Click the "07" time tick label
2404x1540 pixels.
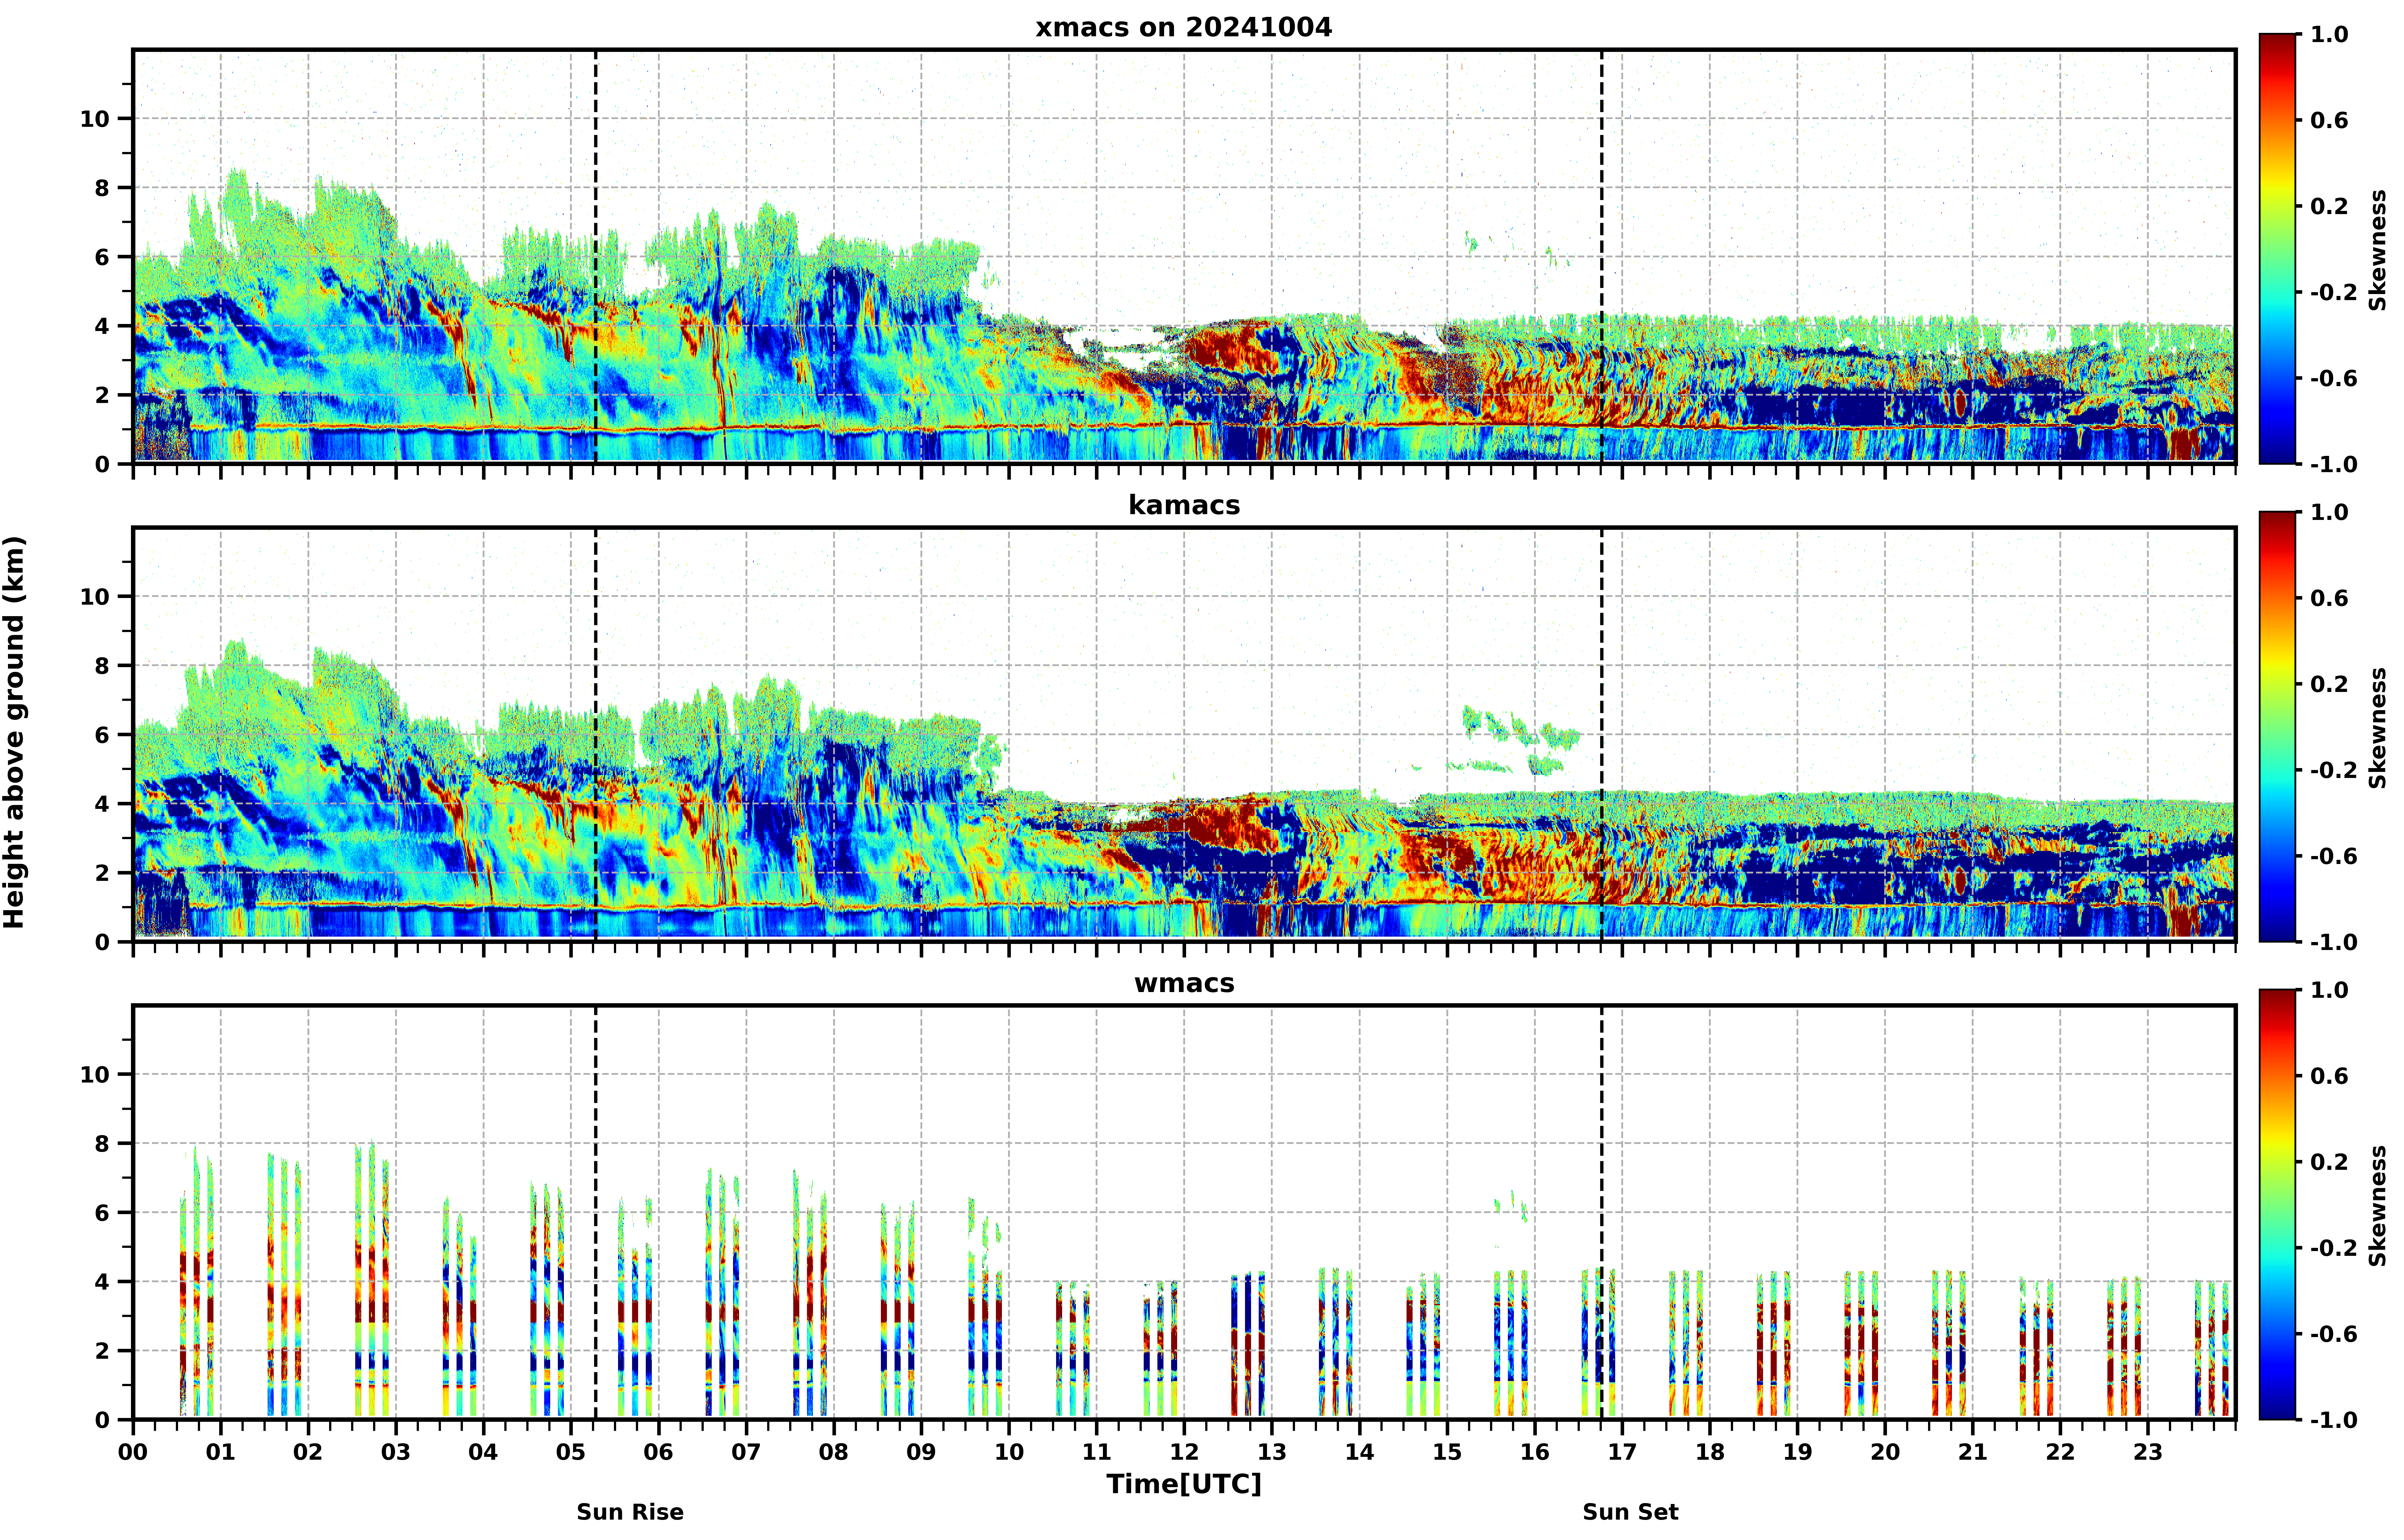point(746,1452)
